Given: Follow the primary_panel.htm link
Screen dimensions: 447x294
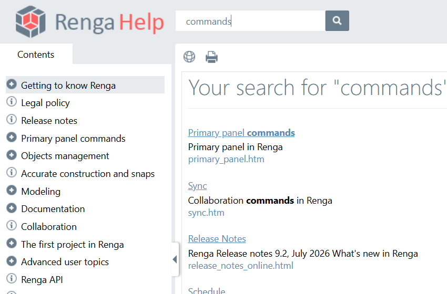Looking at the screenshot, I should 226,159.
